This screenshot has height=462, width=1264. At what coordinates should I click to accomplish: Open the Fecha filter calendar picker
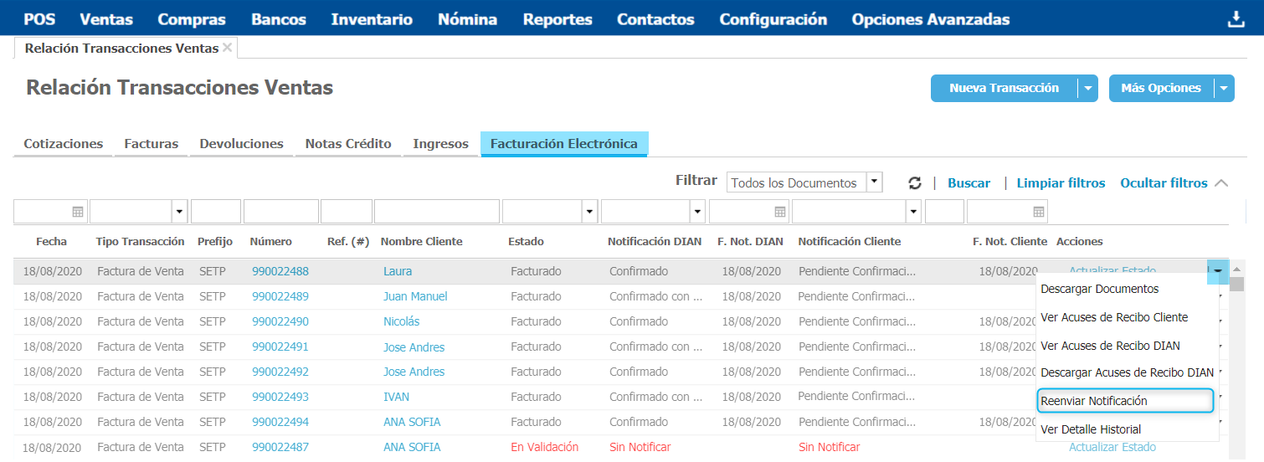tap(78, 212)
